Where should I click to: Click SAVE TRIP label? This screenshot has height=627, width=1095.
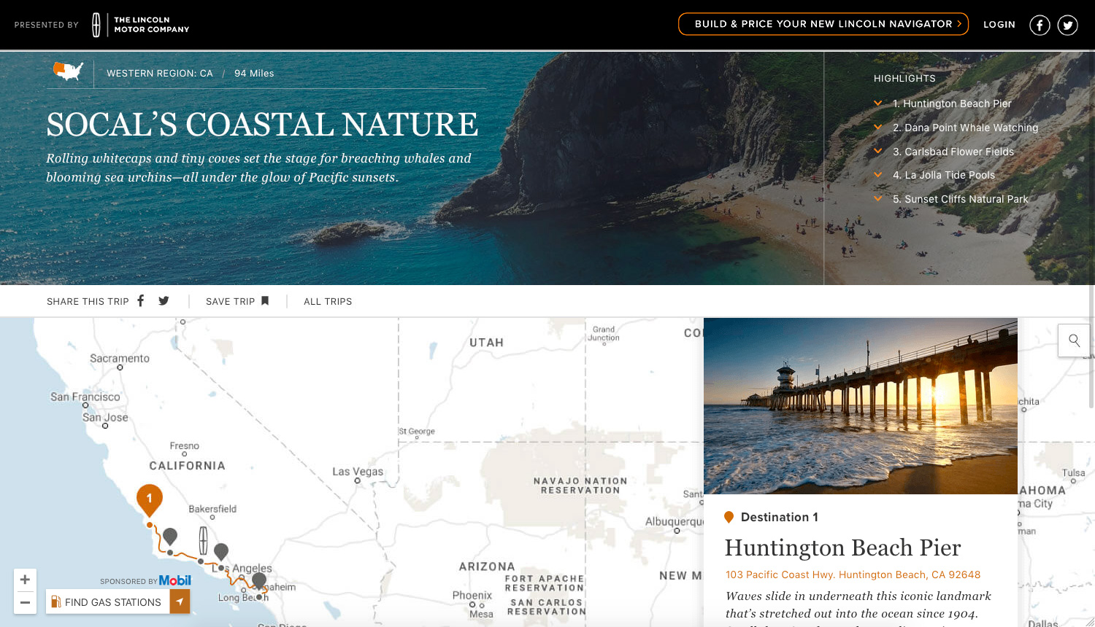click(230, 301)
